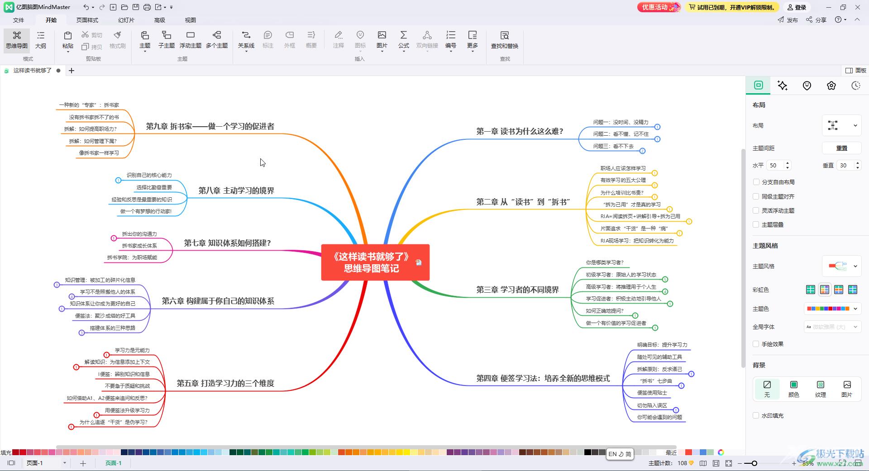Increase the 水平 spacing value

pos(788,163)
